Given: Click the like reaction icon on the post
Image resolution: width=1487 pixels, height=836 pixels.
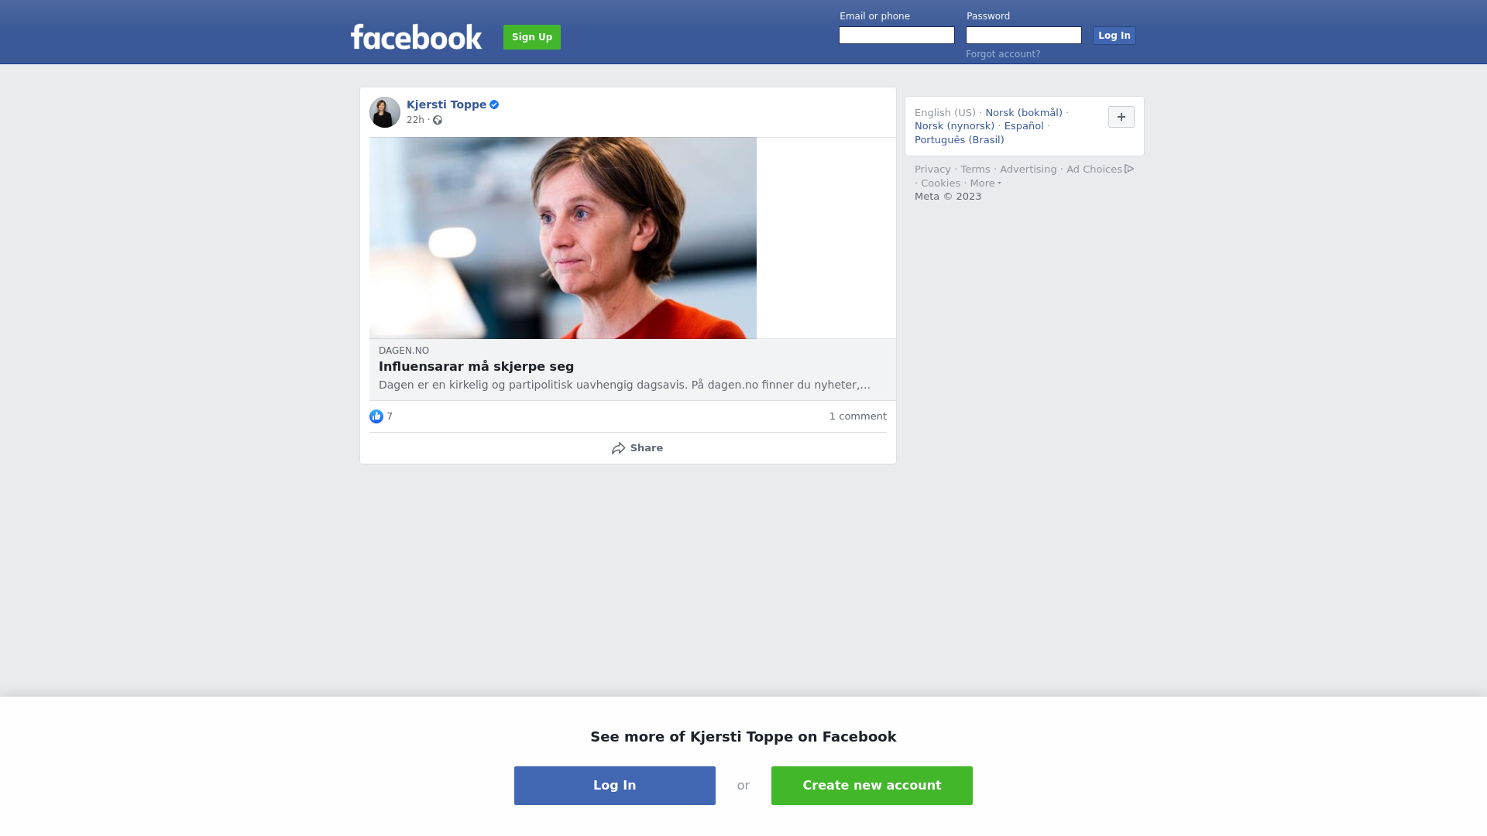Looking at the screenshot, I should (376, 416).
